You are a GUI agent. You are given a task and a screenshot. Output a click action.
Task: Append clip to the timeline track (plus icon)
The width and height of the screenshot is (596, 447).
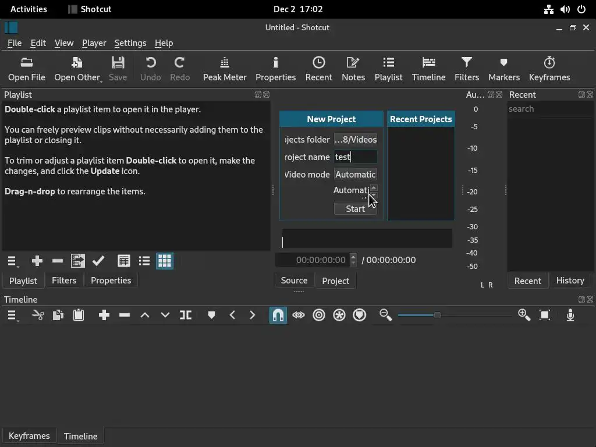(x=104, y=315)
